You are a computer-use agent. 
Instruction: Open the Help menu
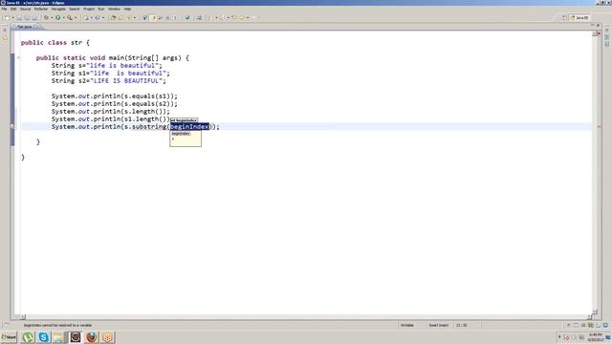pyautogui.click(x=127, y=9)
